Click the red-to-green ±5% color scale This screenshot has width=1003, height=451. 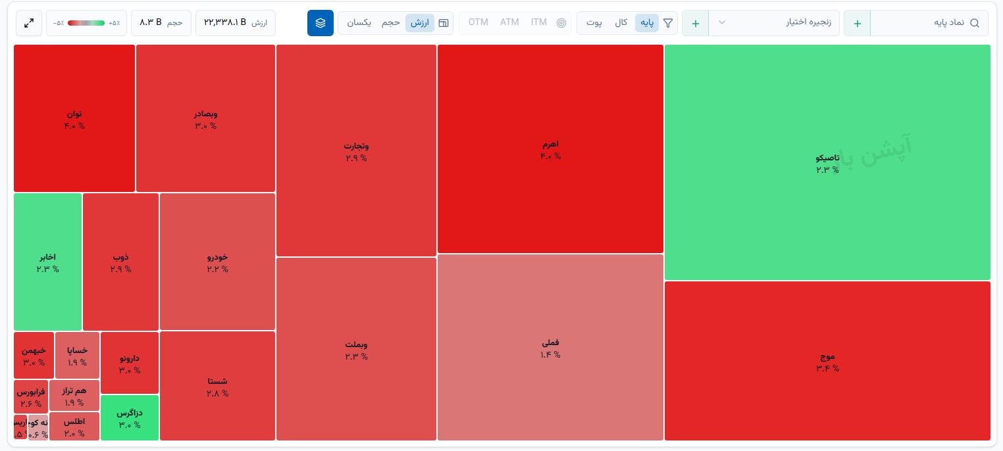[x=86, y=23]
